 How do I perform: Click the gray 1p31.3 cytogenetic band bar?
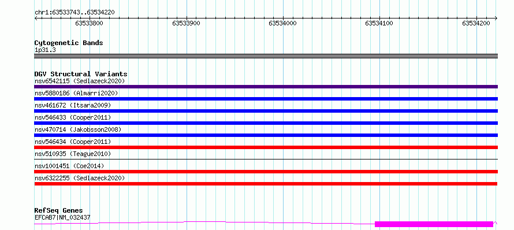[x=266, y=56]
